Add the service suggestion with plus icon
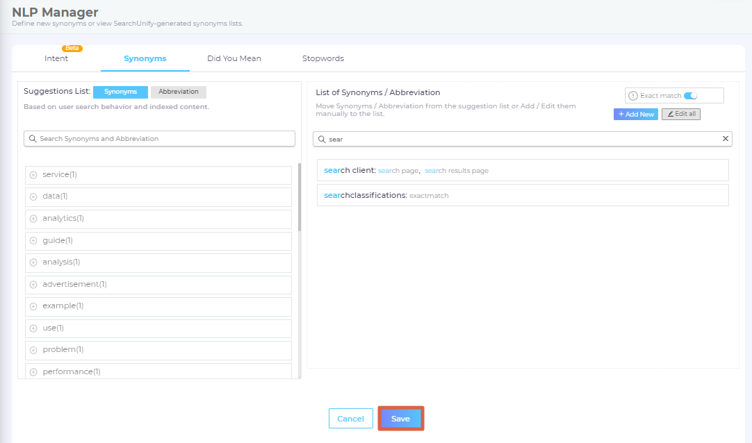752x443 pixels. pos(33,175)
